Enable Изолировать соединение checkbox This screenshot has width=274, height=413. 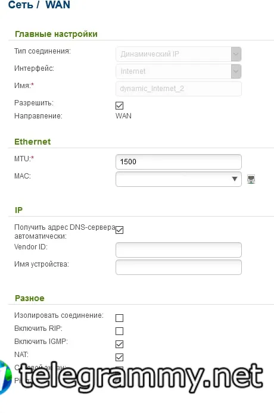click(120, 318)
